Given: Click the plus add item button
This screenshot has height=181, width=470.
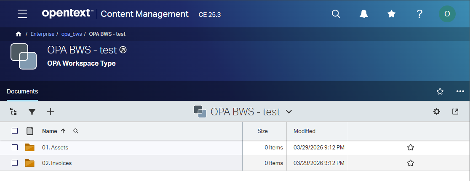Looking at the screenshot, I should click(51, 112).
